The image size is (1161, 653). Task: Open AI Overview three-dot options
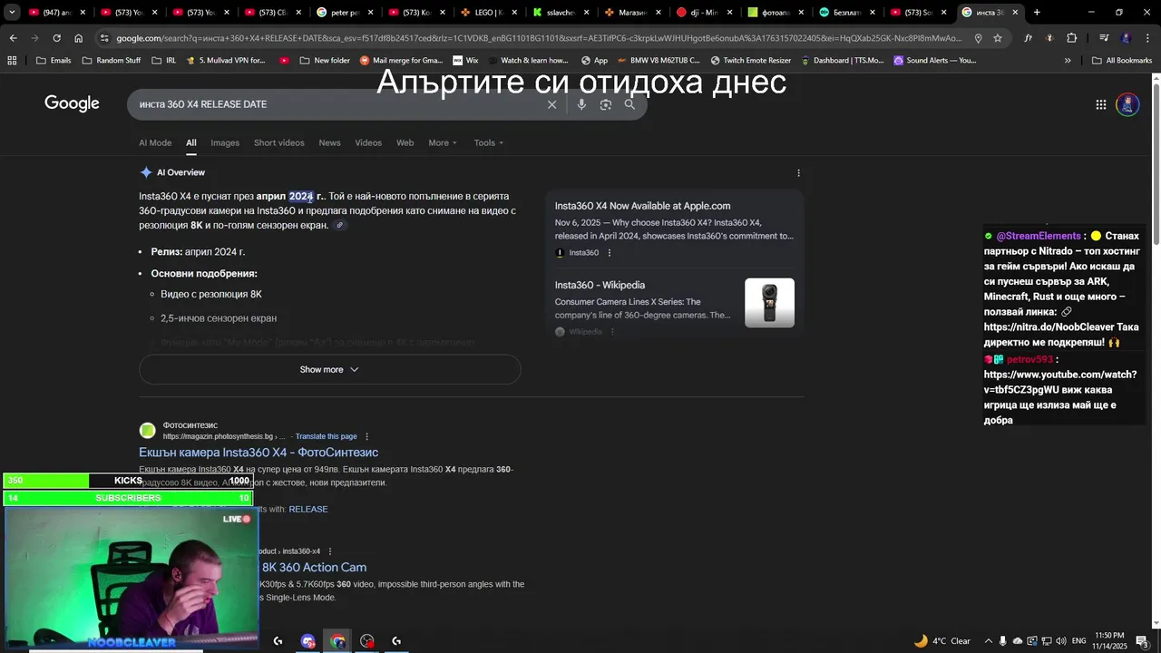tap(798, 172)
